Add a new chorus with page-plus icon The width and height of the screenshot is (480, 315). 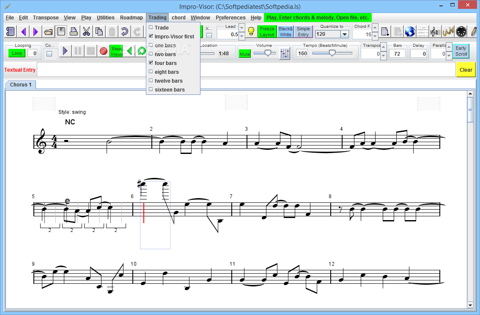(385, 32)
